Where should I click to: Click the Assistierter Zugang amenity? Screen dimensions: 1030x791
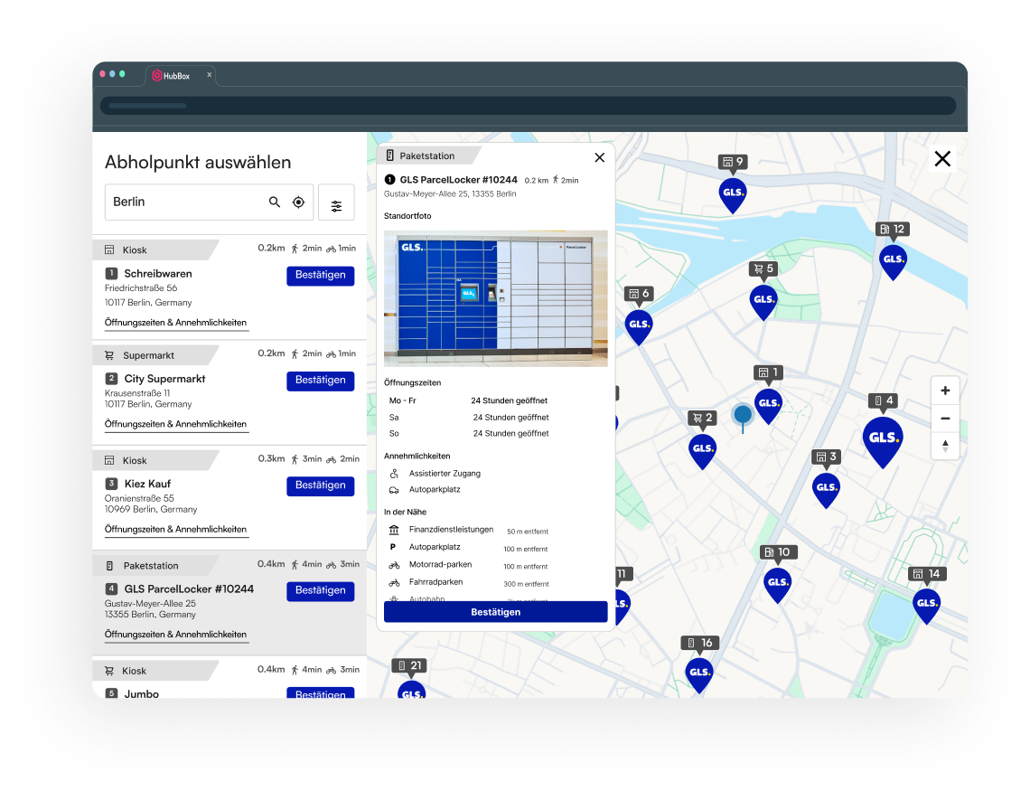(x=445, y=474)
